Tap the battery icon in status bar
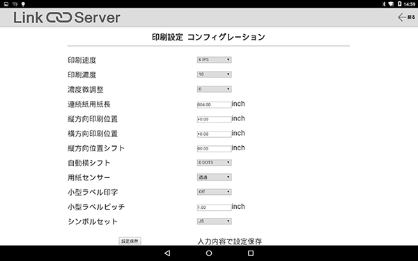This screenshot has height=261, width=418. point(400,4)
